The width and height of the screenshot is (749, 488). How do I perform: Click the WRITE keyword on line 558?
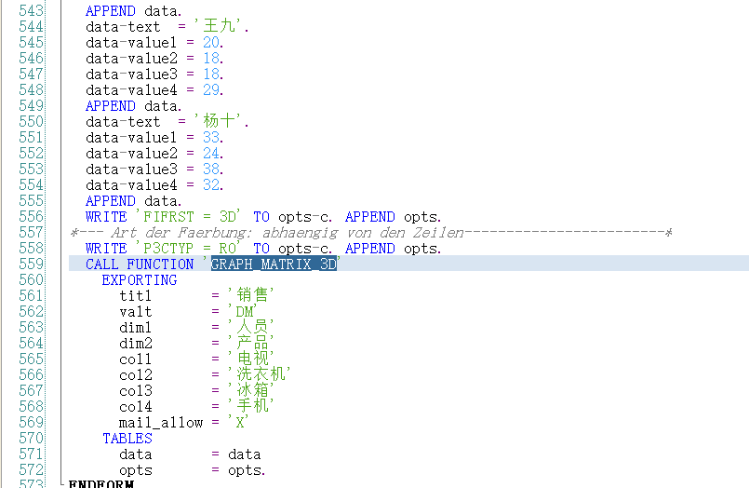[106, 249]
